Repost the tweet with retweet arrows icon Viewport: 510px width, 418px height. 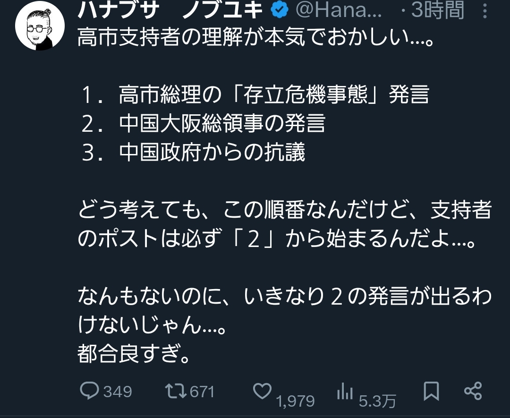pyautogui.click(x=175, y=391)
